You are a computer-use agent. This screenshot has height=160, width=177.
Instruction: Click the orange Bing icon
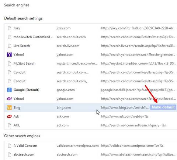click(x=9, y=107)
